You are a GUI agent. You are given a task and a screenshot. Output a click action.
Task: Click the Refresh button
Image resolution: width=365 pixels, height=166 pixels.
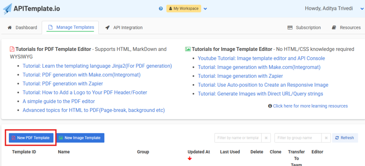coord(345,138)
